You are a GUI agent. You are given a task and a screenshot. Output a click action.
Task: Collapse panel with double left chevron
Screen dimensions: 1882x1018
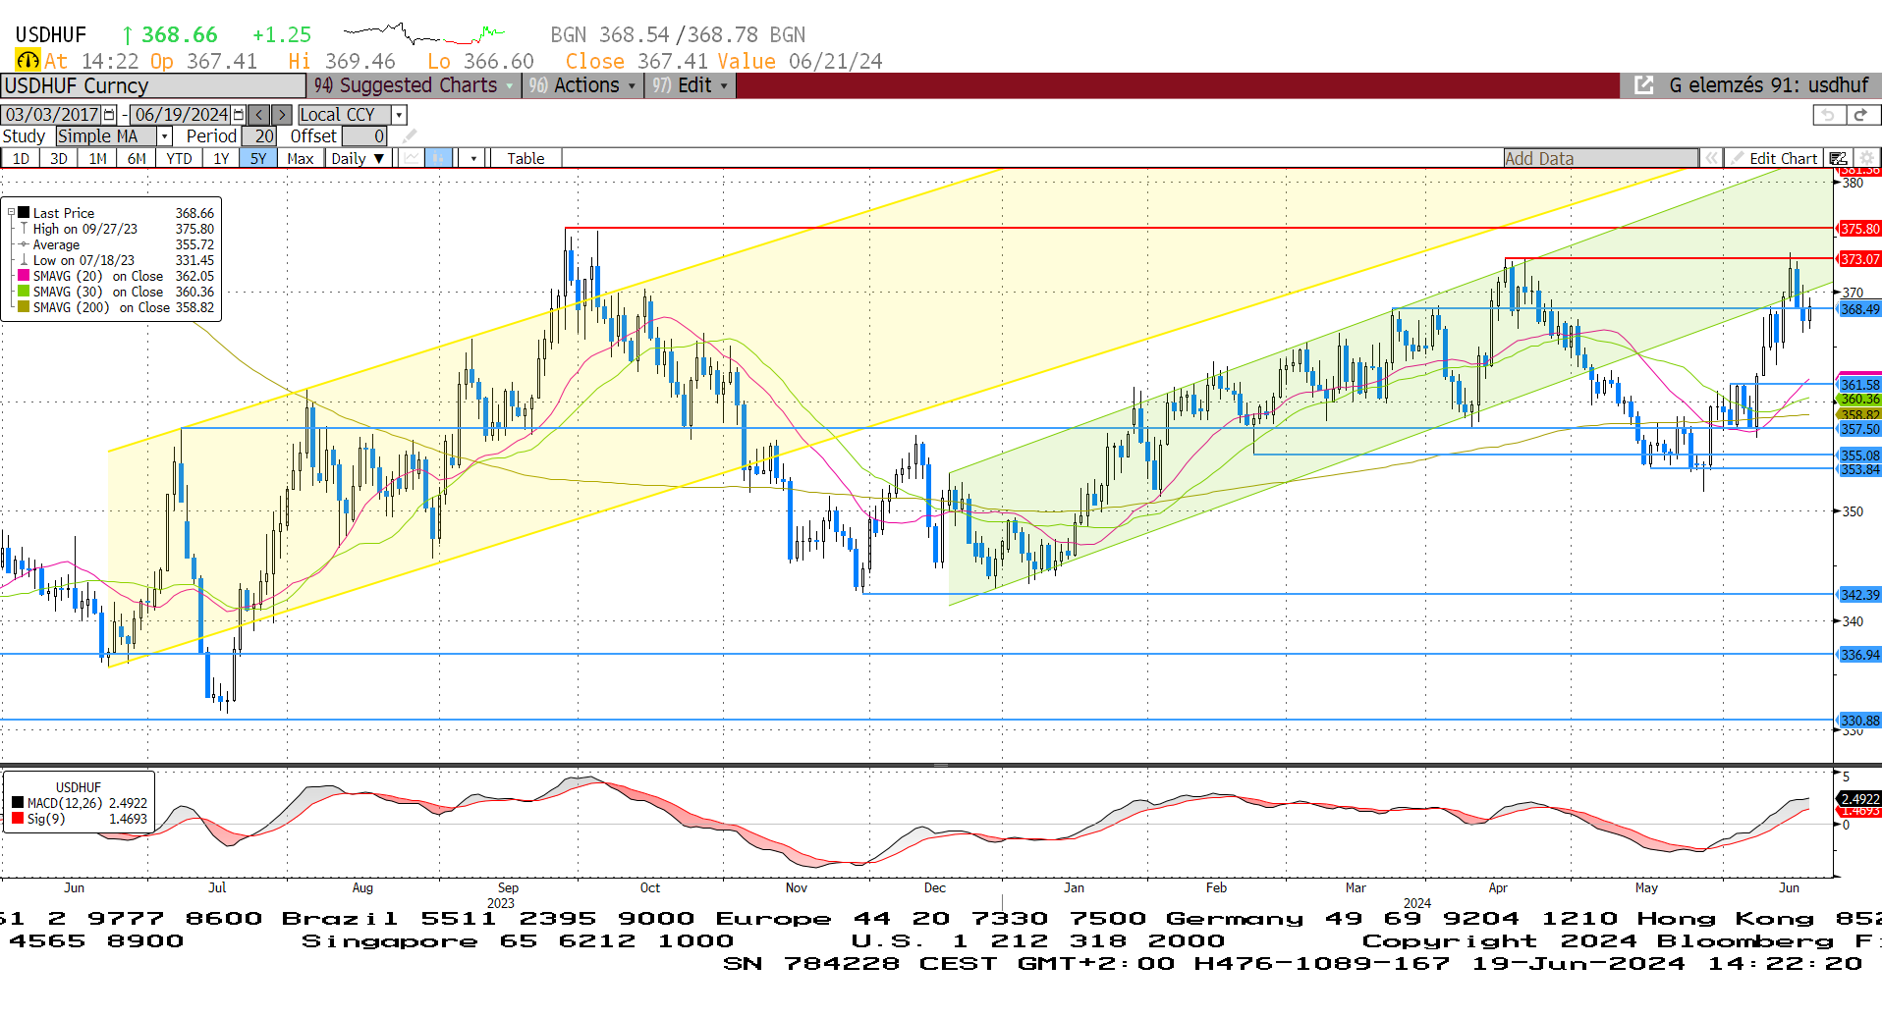pos(1711,158)
